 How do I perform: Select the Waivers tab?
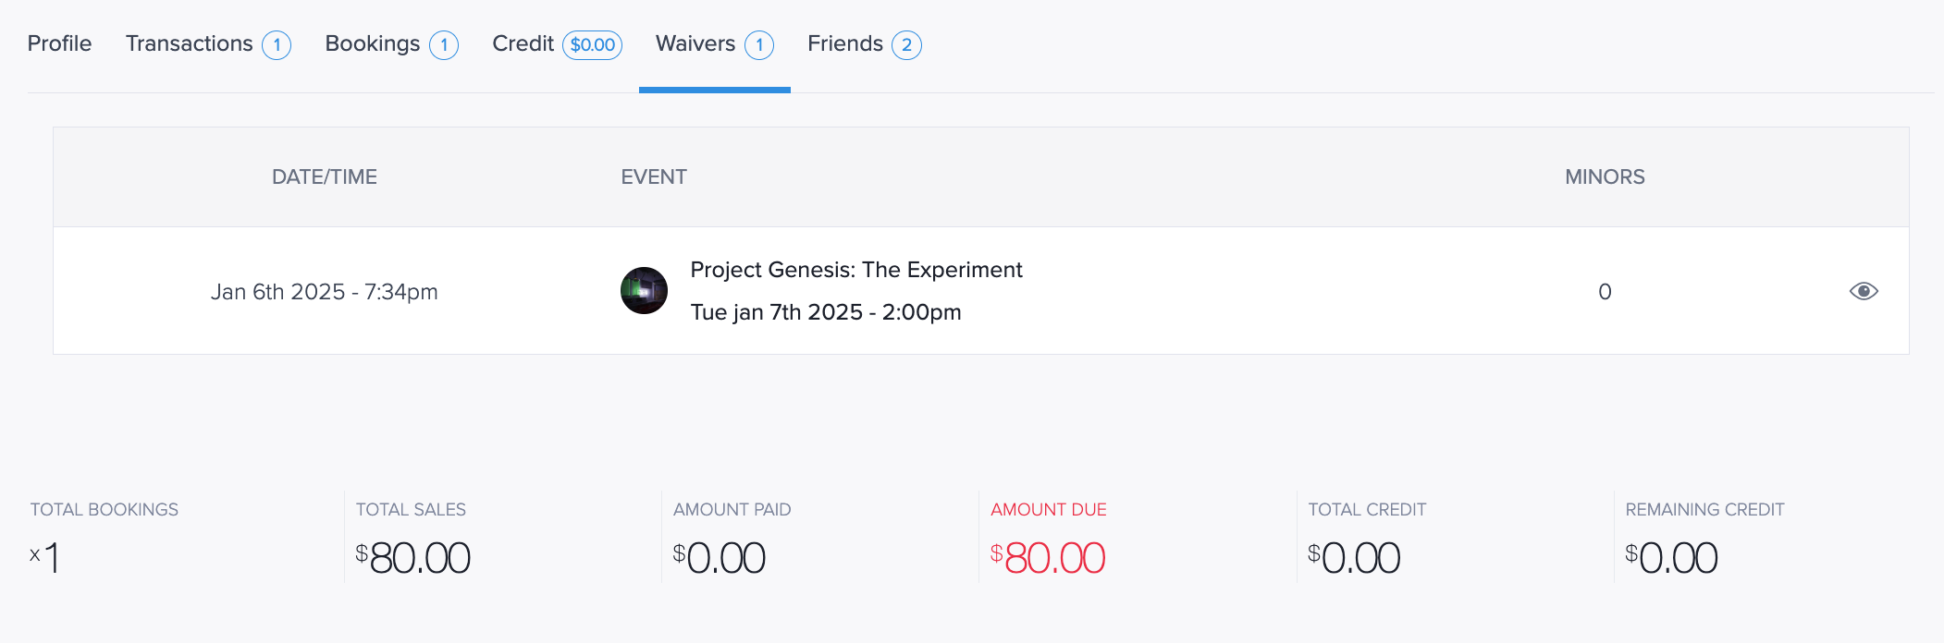pyautogui.click(x=714, y=43)
